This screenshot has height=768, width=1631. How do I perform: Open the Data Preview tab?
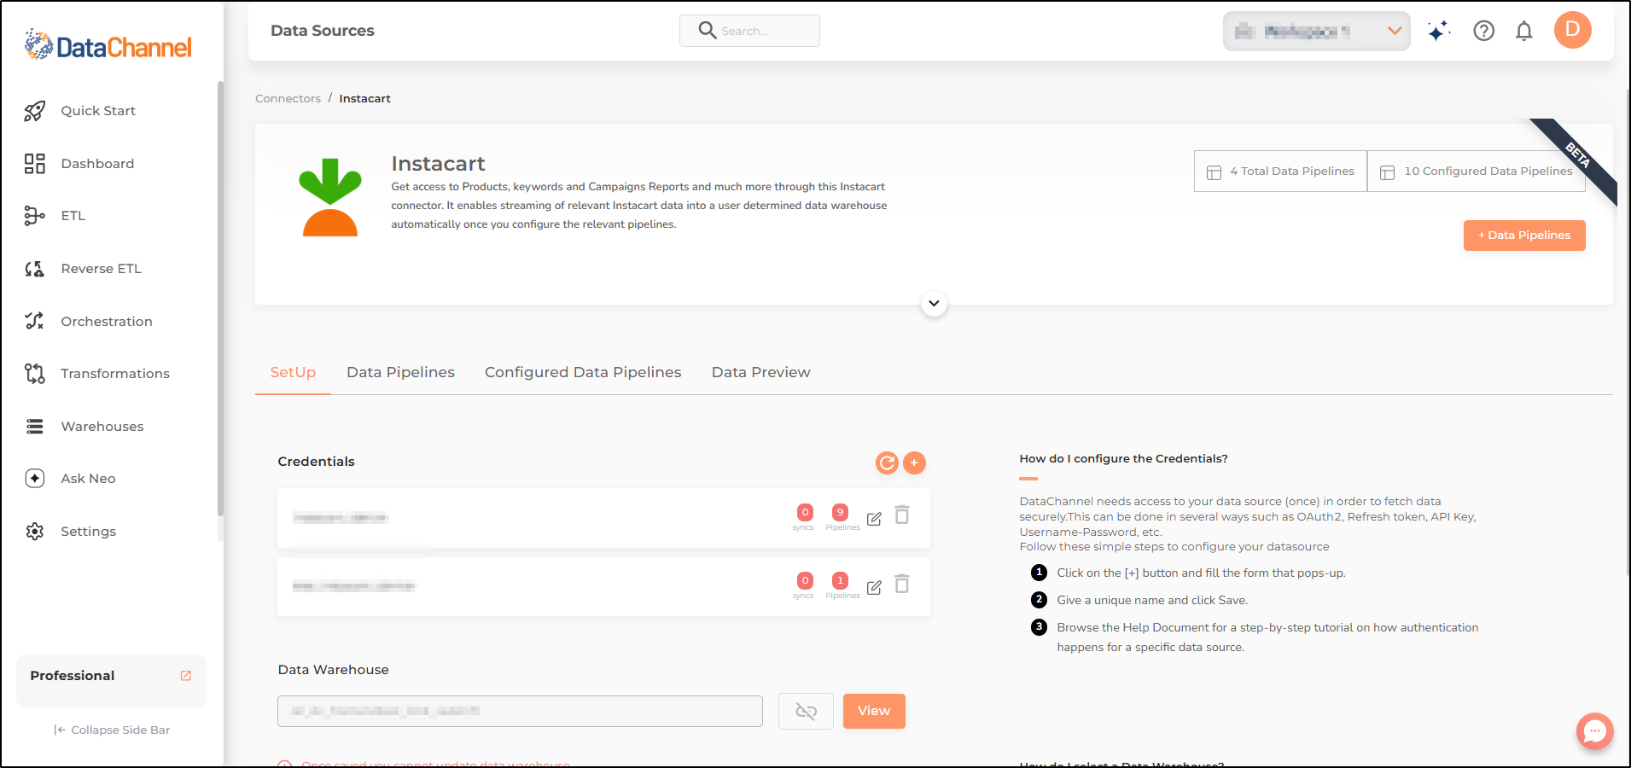pos(761,372)
